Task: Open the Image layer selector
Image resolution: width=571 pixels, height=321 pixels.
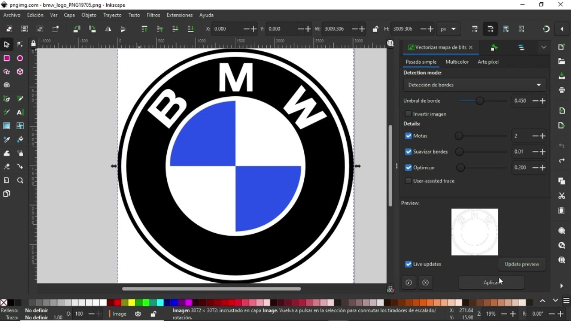Action: [120, 314]
